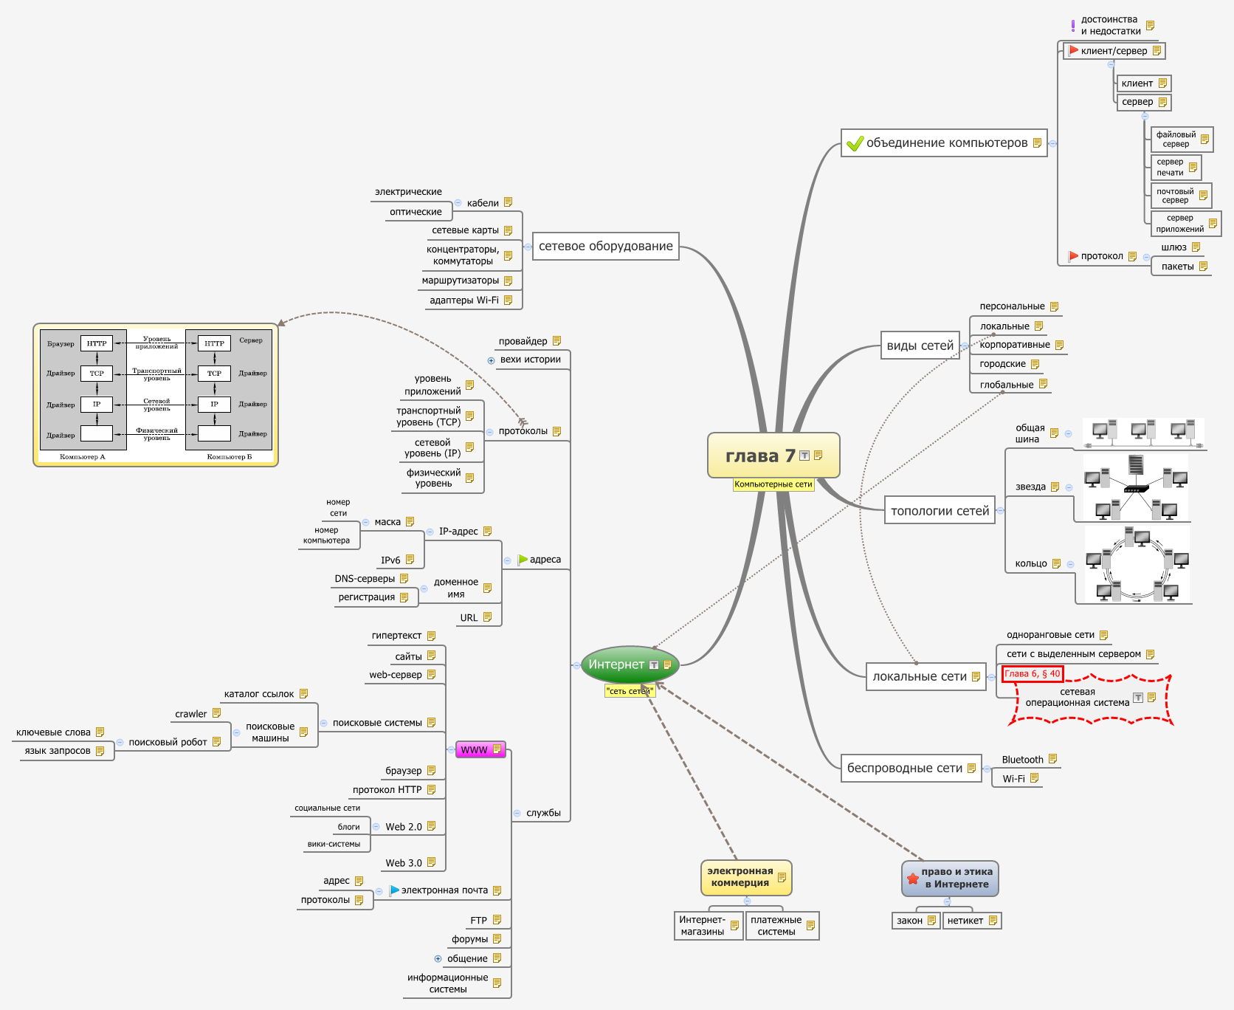
Task: Open the note icon on глава 7
Action: coord(818,456)
